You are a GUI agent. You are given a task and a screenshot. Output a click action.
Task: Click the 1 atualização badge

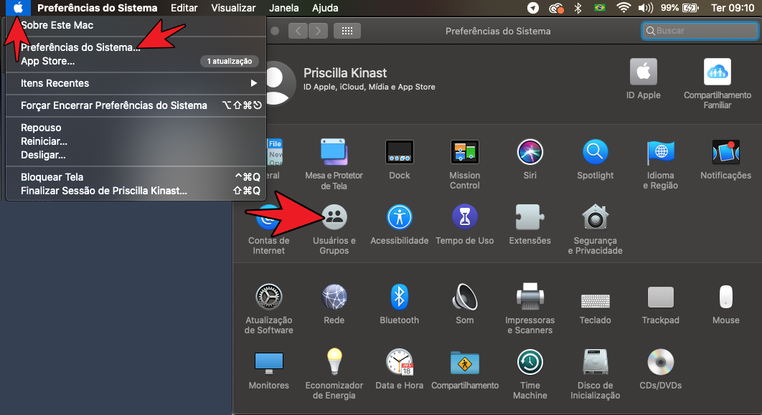pyautogui.click(x=230, y=61)
